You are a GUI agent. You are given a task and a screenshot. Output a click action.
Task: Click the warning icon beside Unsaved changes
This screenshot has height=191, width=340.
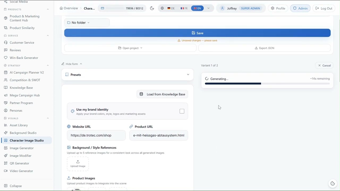tap(179, 41)
